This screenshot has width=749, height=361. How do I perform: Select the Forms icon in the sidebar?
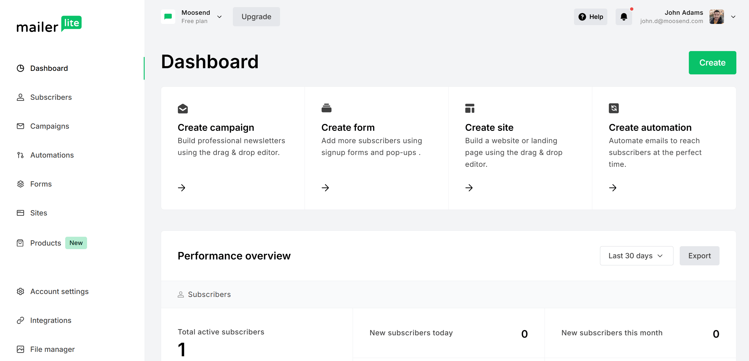(x=20, y=184)
